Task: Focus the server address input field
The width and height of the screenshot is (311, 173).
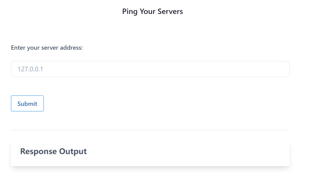Action: point(150,69)
